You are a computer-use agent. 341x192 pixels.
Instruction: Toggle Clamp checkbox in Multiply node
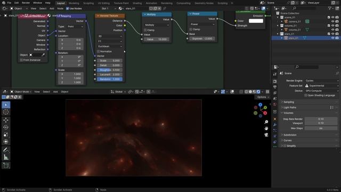145,30
